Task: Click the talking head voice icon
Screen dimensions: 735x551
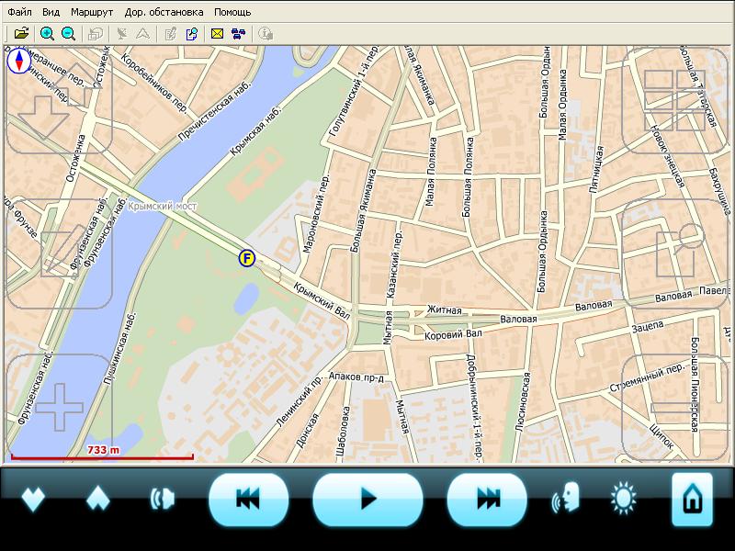Action: click(x=565, y=500)
